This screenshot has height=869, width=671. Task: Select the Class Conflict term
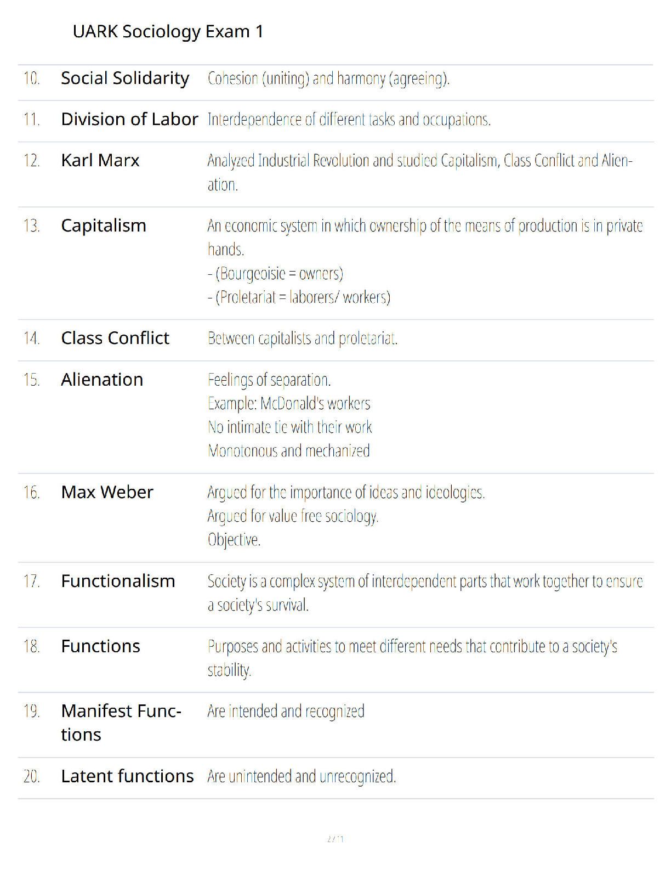pos(115,338)
